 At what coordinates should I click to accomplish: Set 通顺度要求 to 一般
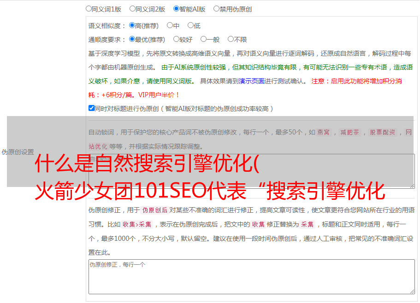[204, 39]
